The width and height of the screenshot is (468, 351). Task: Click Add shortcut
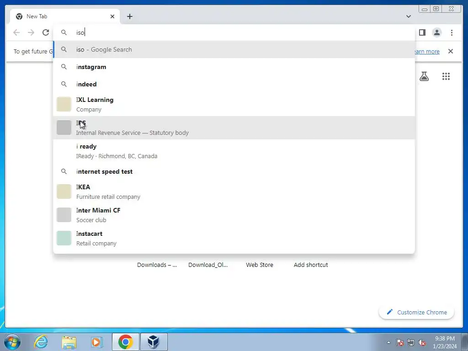point(311,265)
